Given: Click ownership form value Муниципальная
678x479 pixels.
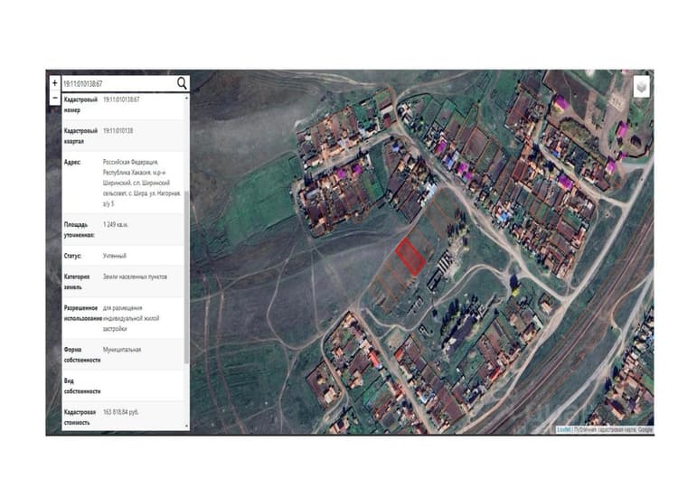Looking at the screenshot, I should 122,350.
